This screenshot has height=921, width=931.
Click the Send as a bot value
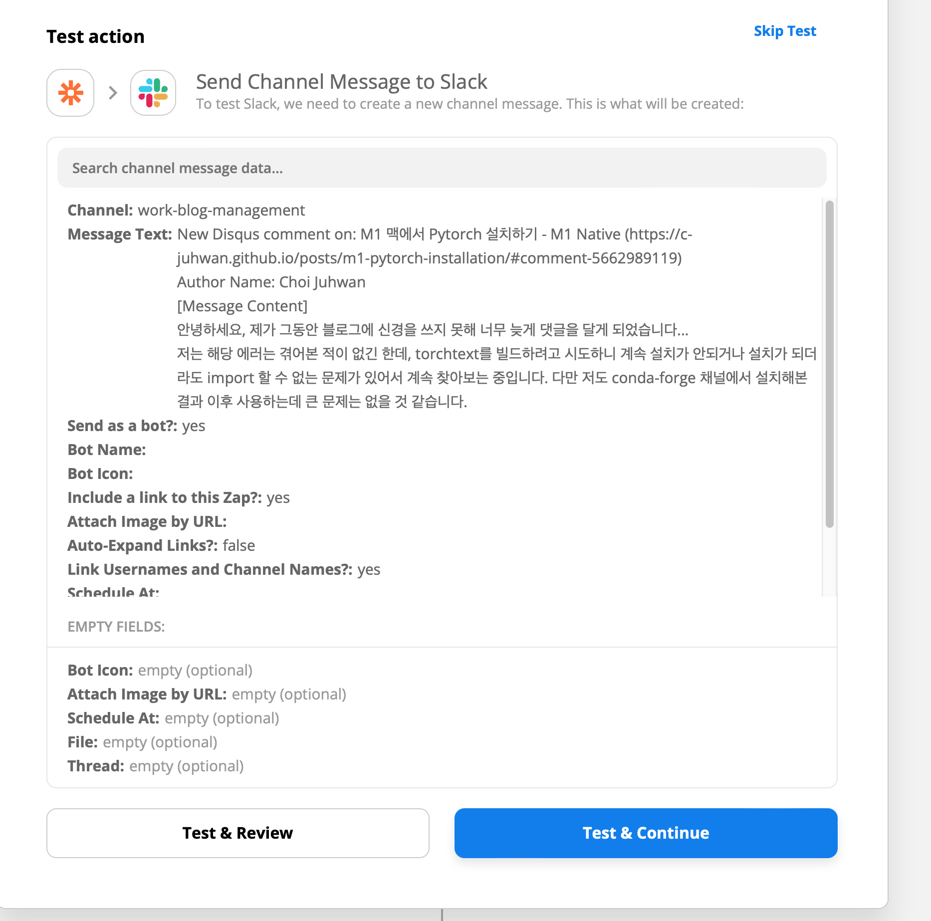click(x=194, y=426)
